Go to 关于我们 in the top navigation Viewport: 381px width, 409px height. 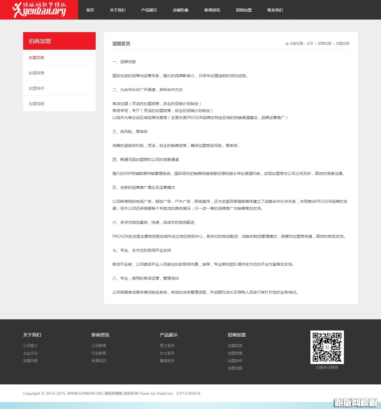[117, 10]
